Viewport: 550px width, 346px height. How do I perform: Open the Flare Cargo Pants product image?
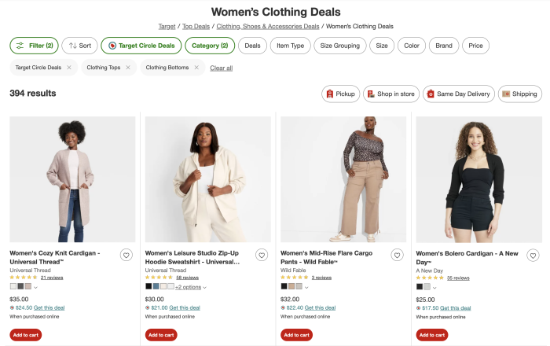pos(343,179)
